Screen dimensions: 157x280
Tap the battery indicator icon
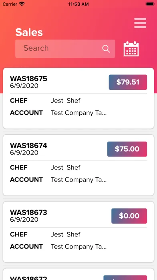[150, 4]
